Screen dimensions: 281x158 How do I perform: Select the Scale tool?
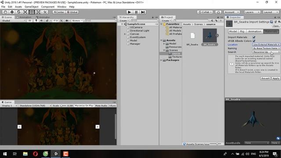point(25,12)
